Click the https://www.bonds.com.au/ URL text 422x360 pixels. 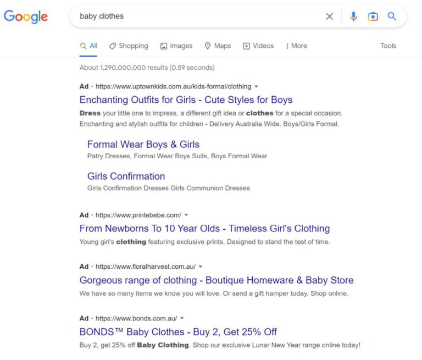point(136,318)
